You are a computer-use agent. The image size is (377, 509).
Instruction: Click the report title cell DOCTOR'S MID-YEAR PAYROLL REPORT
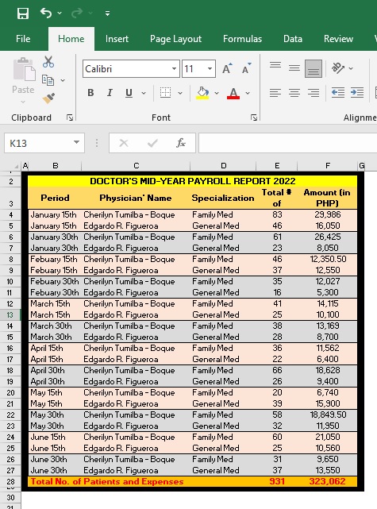click(x=192, y=181)
